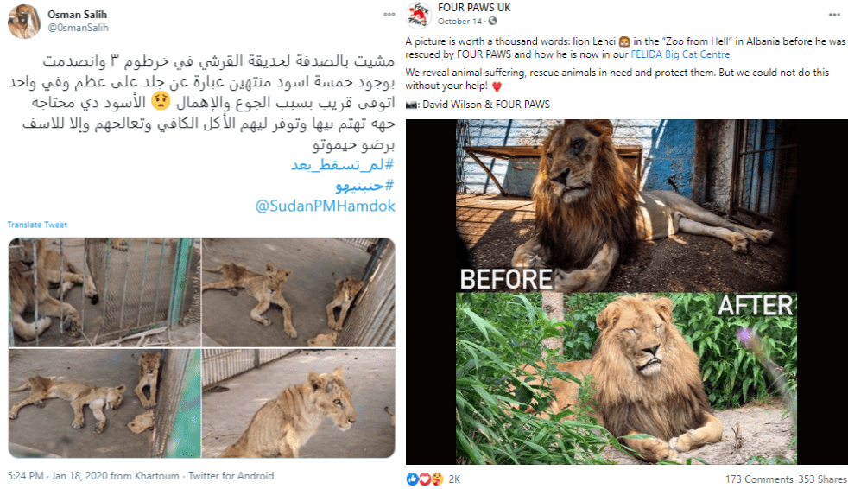
Task: Click the globe public-visibility icon
Action: click(x=492, y=21)
